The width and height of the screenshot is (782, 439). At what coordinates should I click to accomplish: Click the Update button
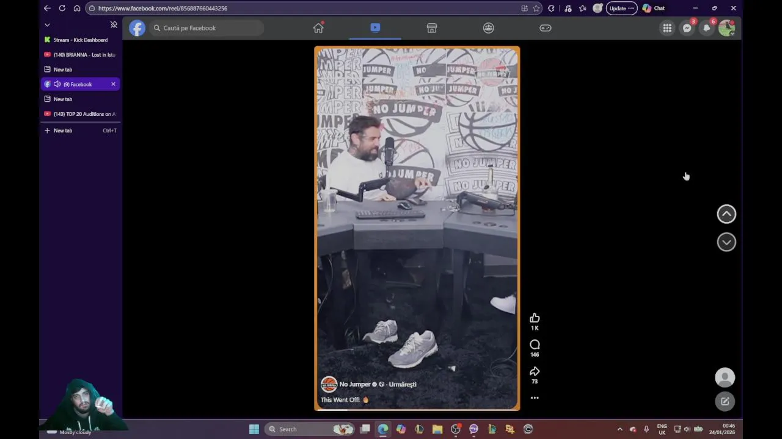[x=622, y=9]
